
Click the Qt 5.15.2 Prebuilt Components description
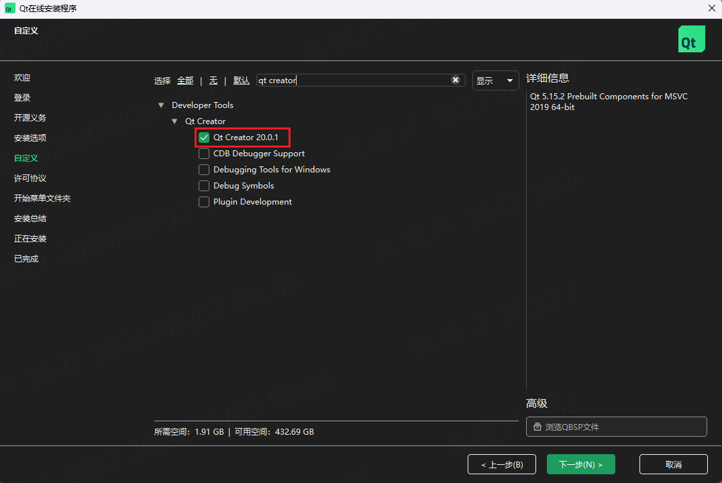click(x=609, y=102)
